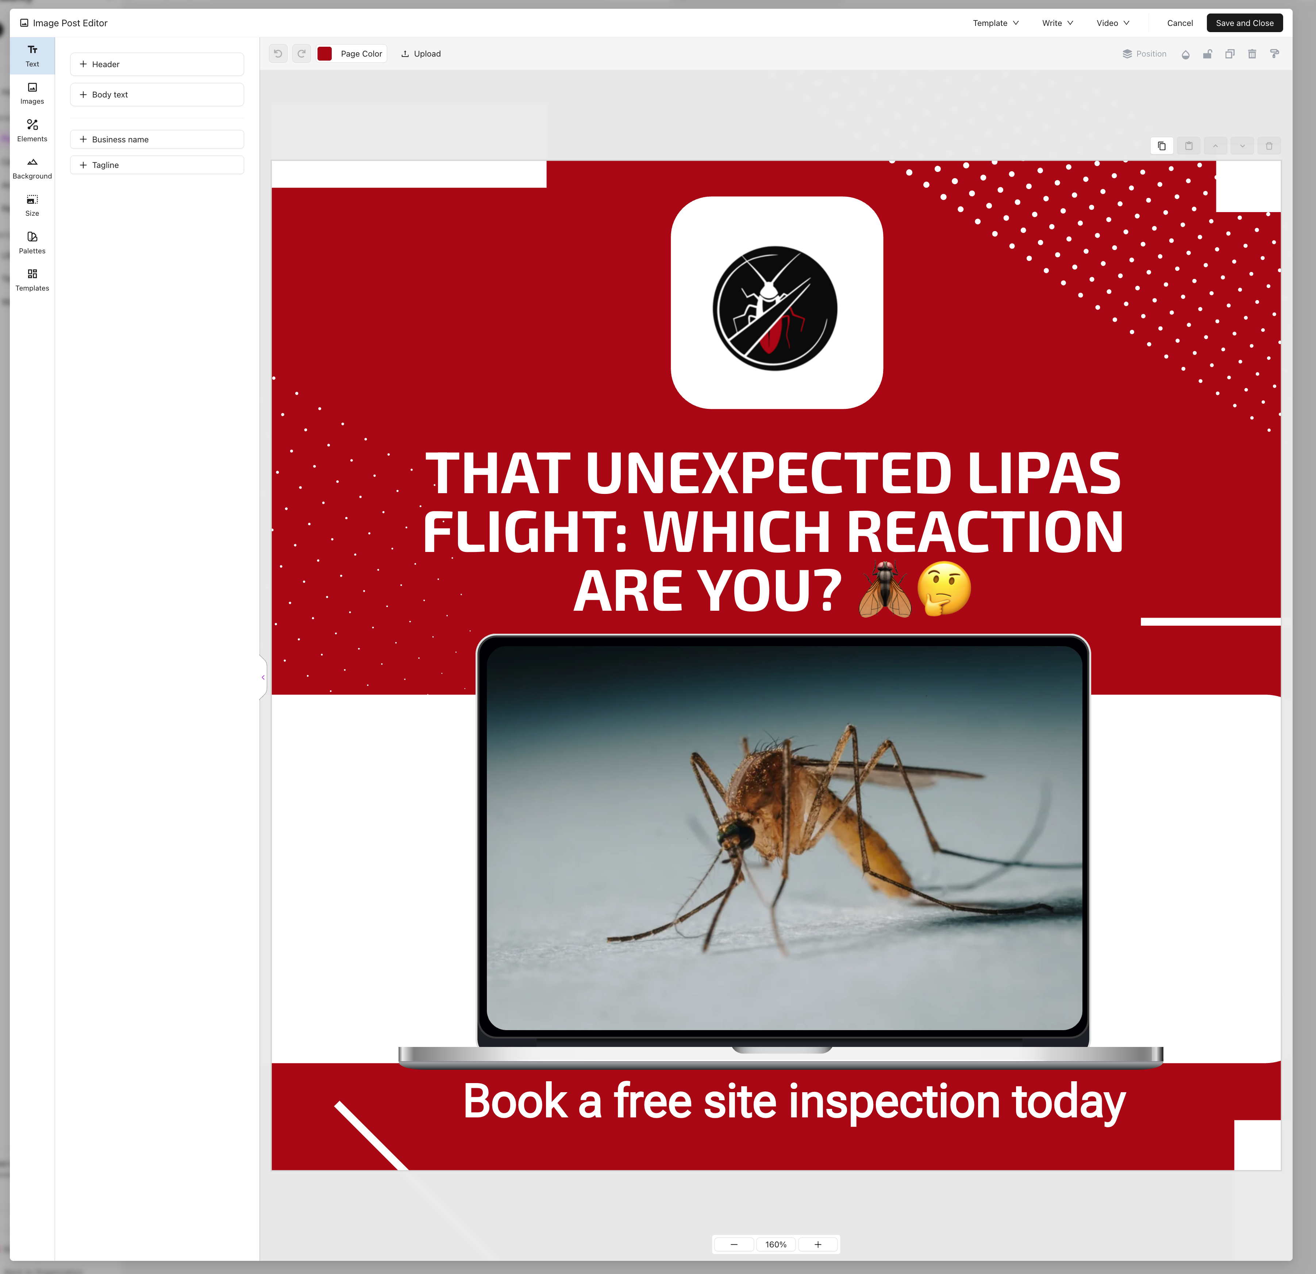The height and width of the screenshot is (1274, 1316).
Task: Toggle the lock icon in the toolbar
Action: point(1207,54)
